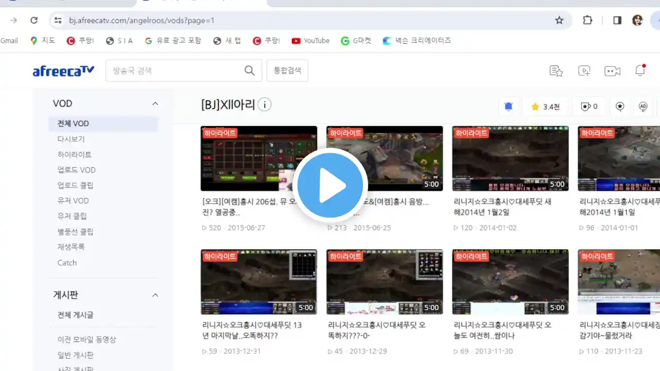The image size is (660, 371).
Task: Click the fan club cup icon showing 0
Action: coord(589,107)
